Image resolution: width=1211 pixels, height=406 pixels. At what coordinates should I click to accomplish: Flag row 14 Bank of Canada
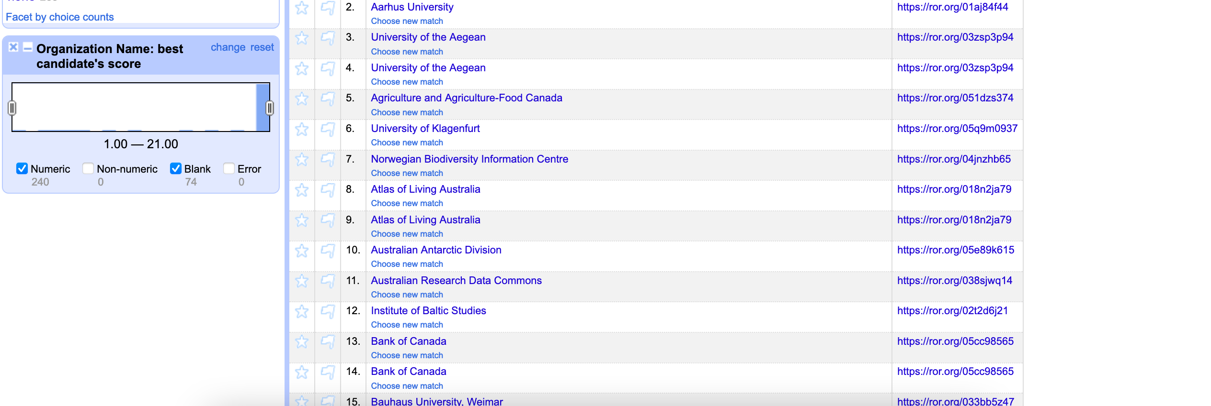coord(328,372)
